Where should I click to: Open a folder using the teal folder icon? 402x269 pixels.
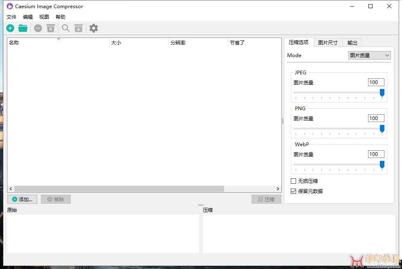click(x=23, y=28)
